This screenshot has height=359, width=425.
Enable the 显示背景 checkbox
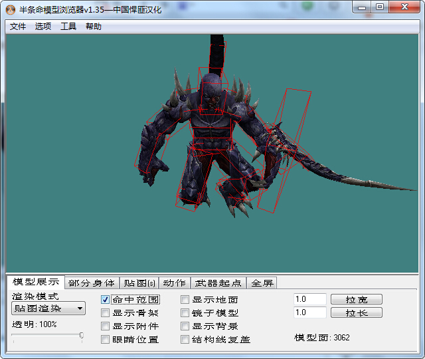click(185, 326)
